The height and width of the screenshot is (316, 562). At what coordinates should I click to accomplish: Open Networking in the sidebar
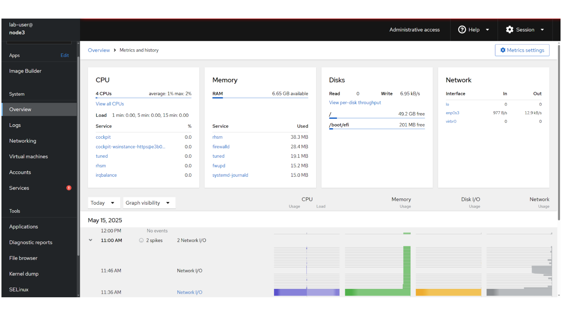23,141
